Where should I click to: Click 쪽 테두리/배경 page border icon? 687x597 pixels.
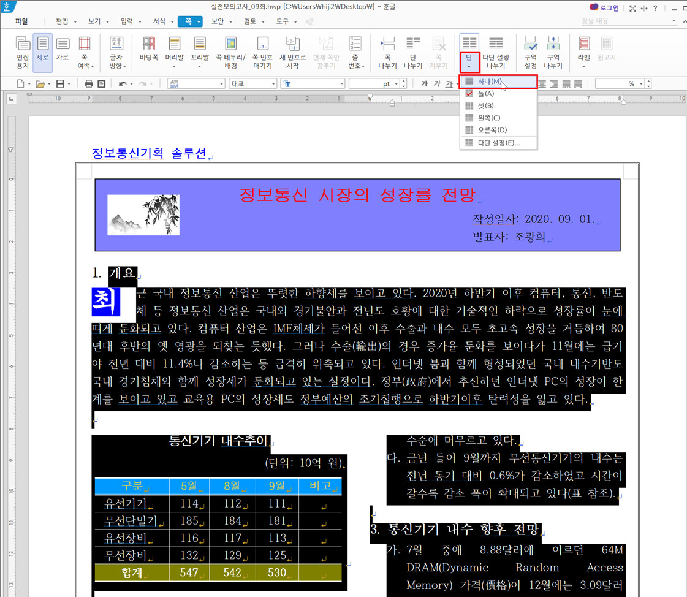(230, 53)
